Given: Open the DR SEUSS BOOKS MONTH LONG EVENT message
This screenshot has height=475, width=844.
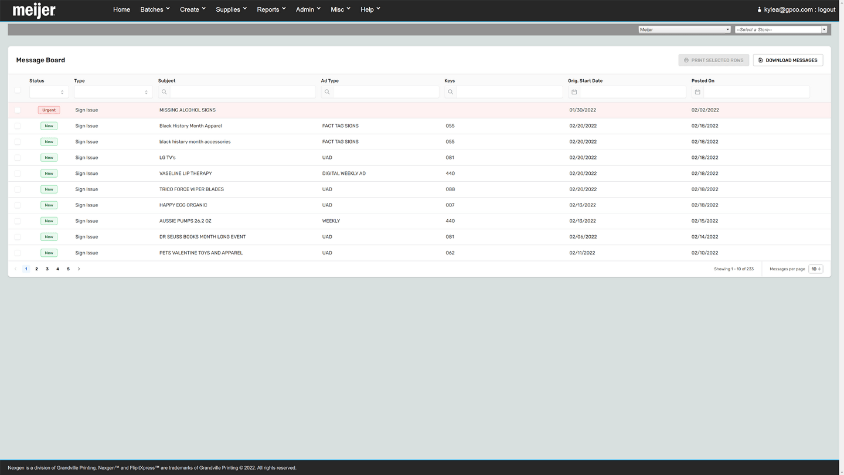Looking at the screenshot, I should [x=203, y=237].
